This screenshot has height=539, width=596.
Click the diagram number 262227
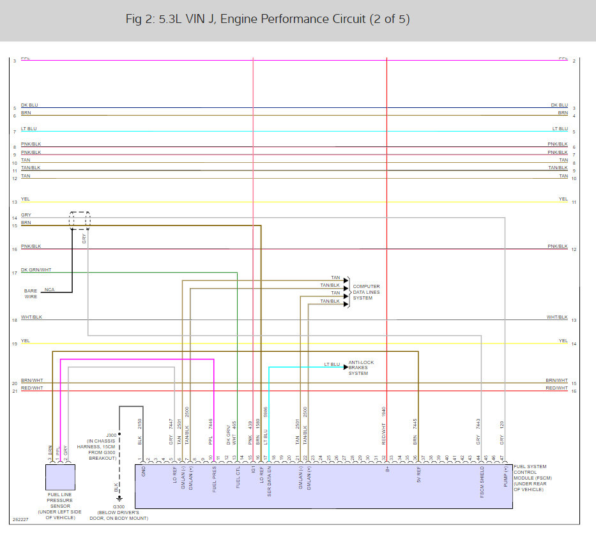pos(20,520)
